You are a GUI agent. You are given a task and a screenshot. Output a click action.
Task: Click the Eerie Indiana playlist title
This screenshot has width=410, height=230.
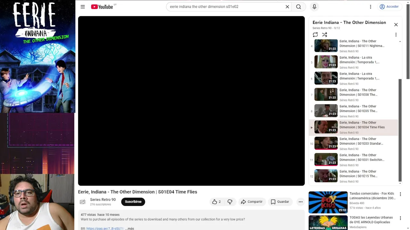click(349, 22)
